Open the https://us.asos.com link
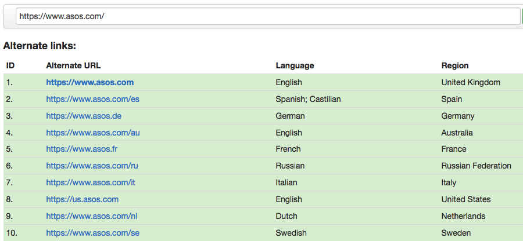 83,199
